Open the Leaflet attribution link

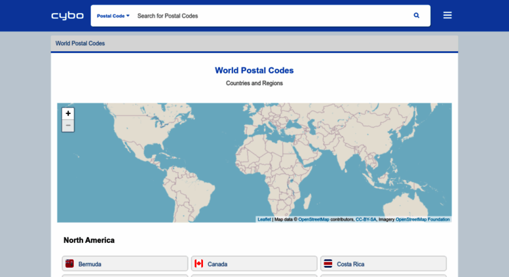264,219
